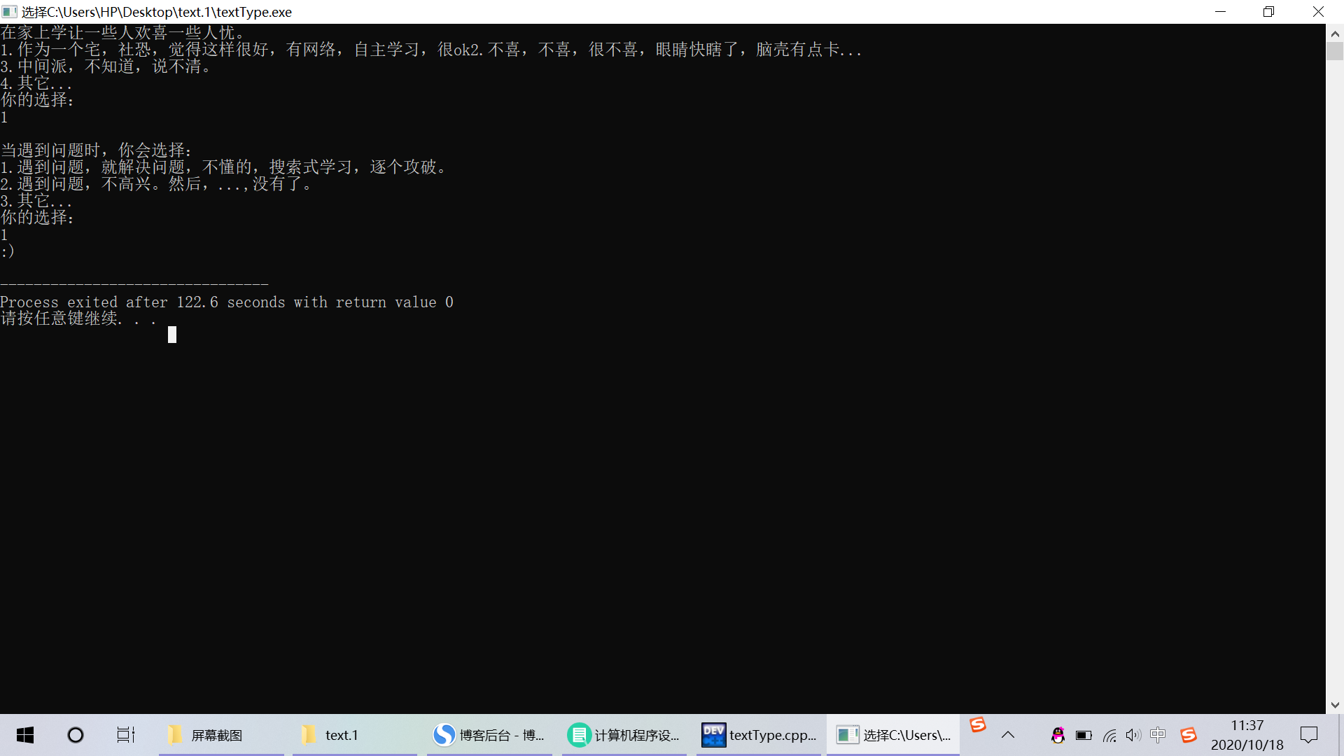Image resolution: width=1344 pixels, height=756 pixels.
Task: Click the volume speaker tray icon
Action: 1133,735
